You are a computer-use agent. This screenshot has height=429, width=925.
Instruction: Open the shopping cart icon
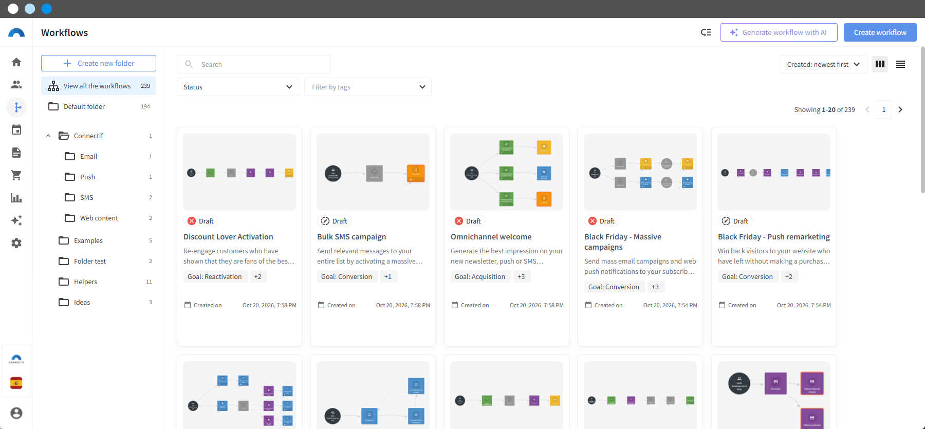click(16, 175)
